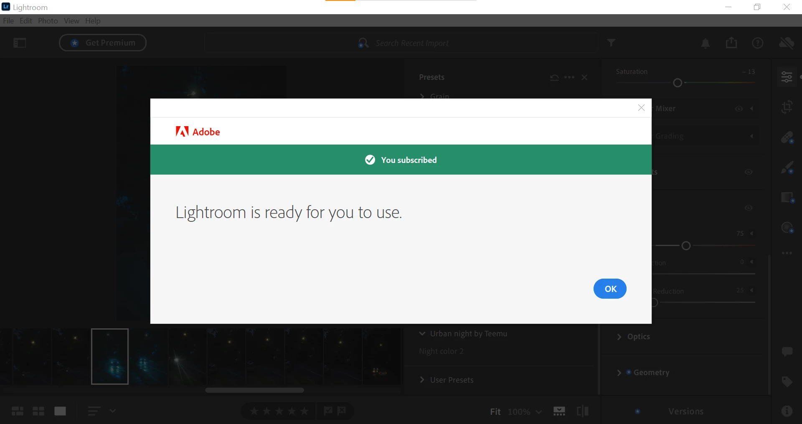Click the Versions button
The width and height of the screenshot is (802, 424).
coord(685,411)
